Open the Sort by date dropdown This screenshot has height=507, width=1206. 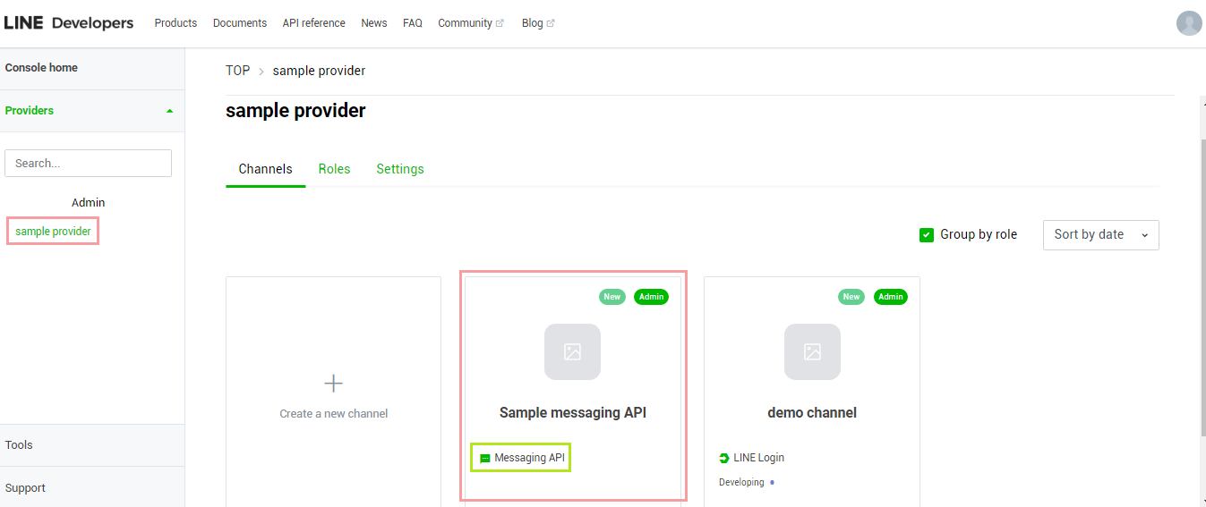1101,235
